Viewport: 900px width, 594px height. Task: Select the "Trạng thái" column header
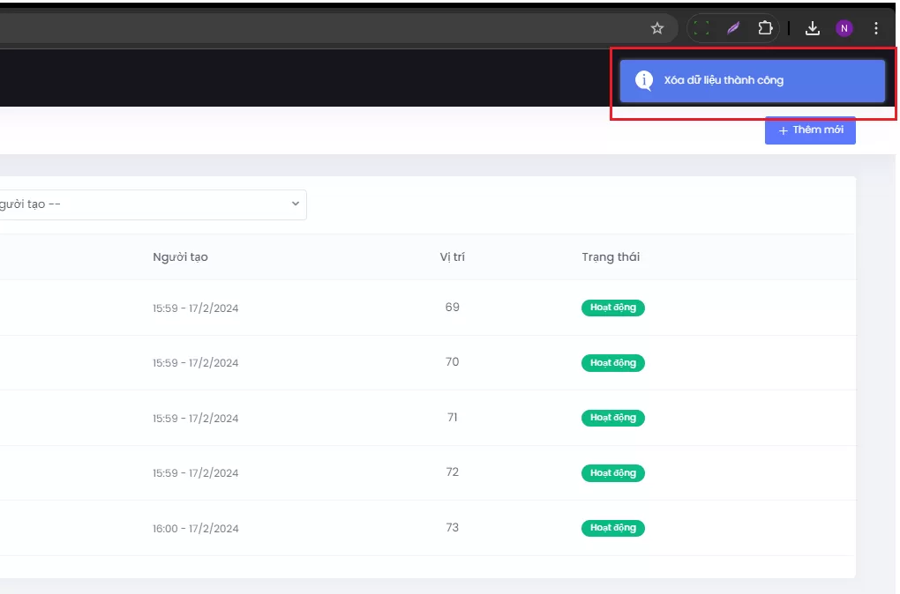pyautogui.click(x=611, y=257)
